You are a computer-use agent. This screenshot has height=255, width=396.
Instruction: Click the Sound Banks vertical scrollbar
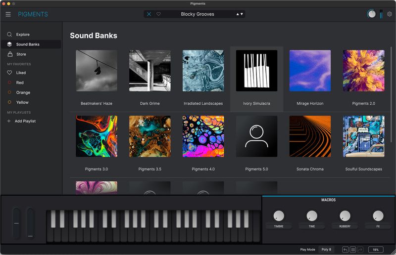coord(391,94)
